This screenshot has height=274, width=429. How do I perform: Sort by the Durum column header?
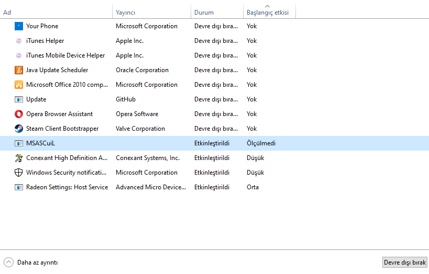coord(204,13)
